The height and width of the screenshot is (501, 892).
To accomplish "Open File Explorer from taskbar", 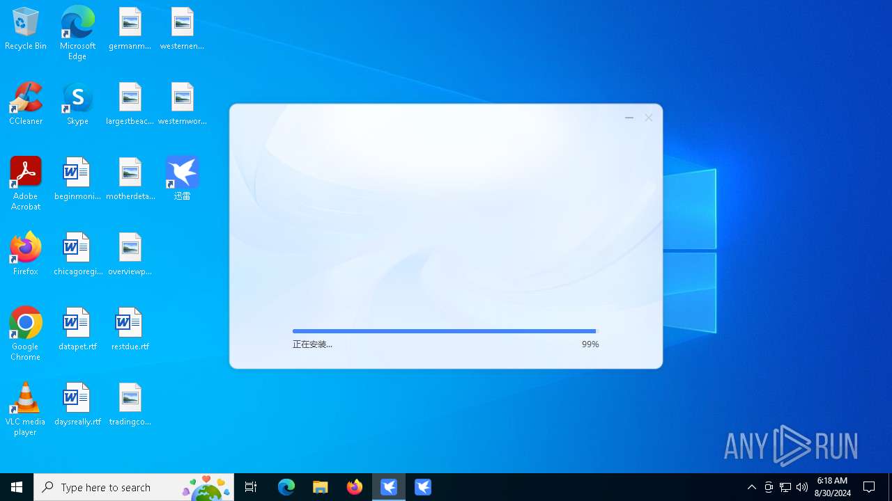I will [x=321, y=487].
